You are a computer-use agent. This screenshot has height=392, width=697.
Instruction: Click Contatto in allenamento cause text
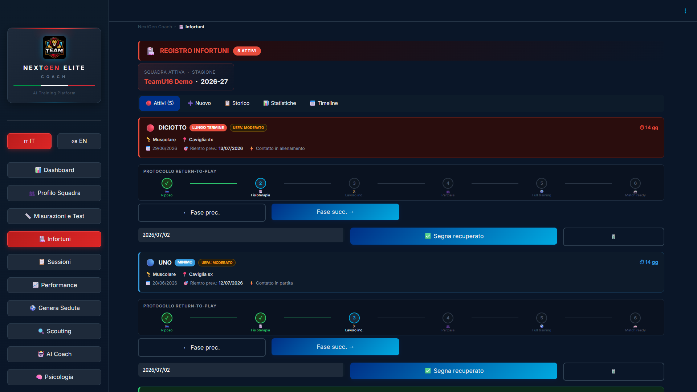[280, 148]
